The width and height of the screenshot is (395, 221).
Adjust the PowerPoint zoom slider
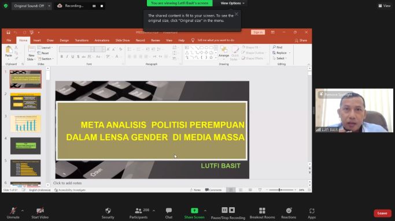(x=280, y=190)
